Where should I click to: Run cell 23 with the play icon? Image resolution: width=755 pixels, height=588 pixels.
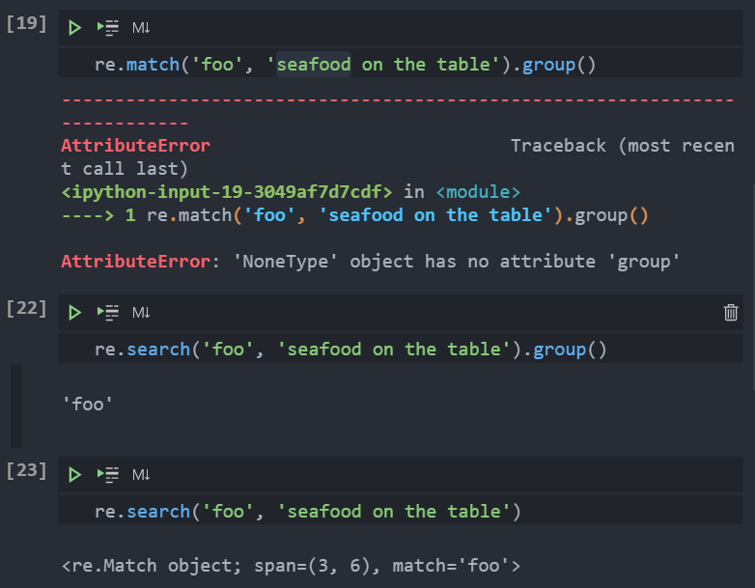click(x=74, y=475)
